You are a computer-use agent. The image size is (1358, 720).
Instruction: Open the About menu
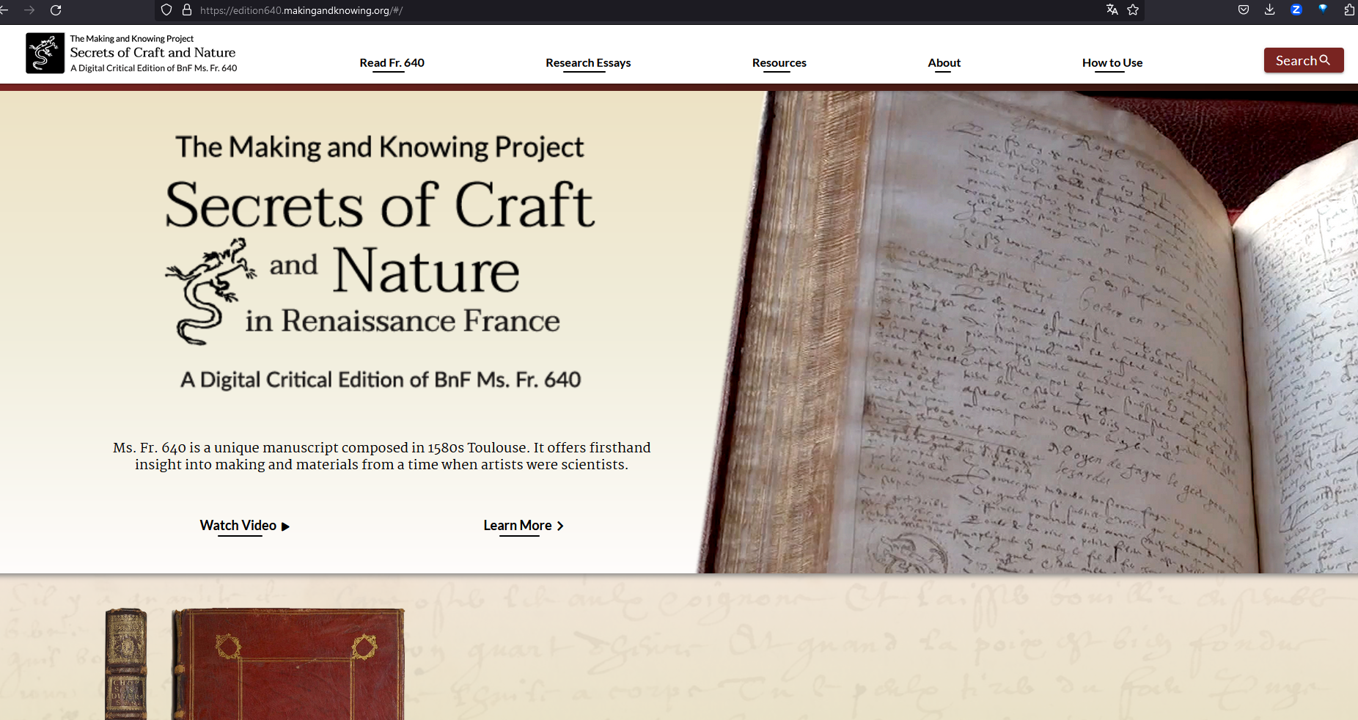coord(944,63)
